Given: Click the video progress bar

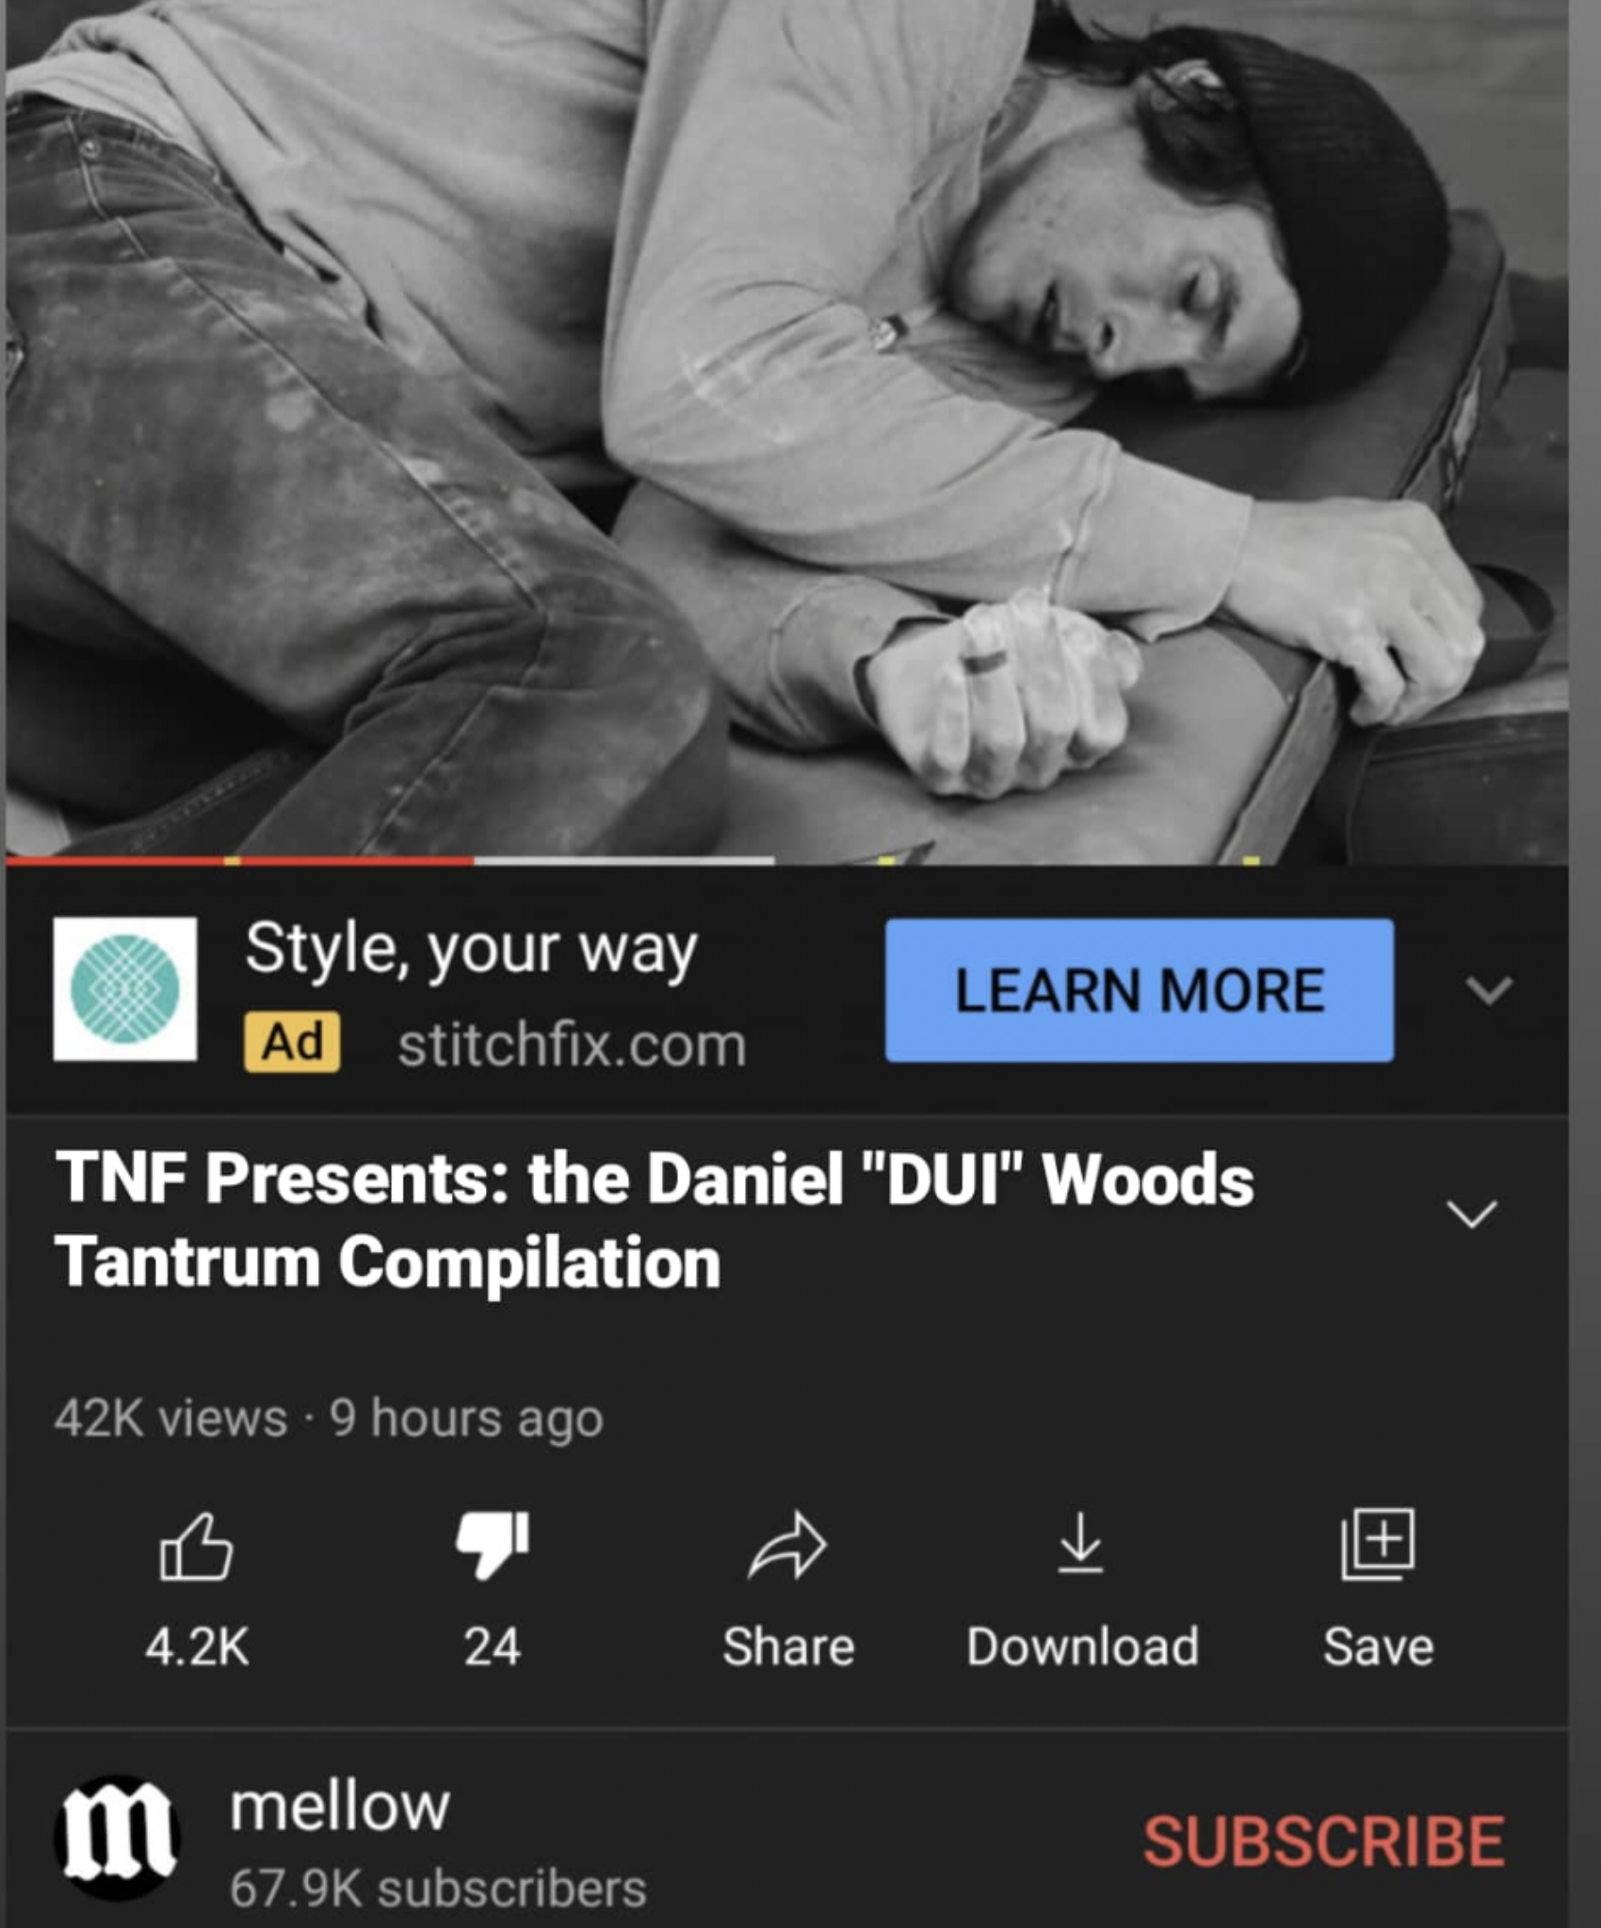Looking at the screenshot, I should (x=787, y=860).
